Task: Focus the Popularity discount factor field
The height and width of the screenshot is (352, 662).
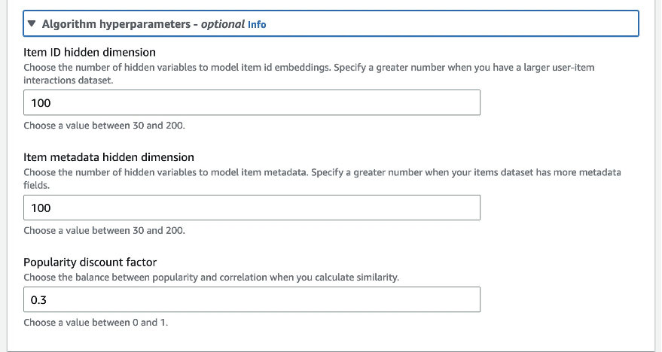Action: pos(252,299)
